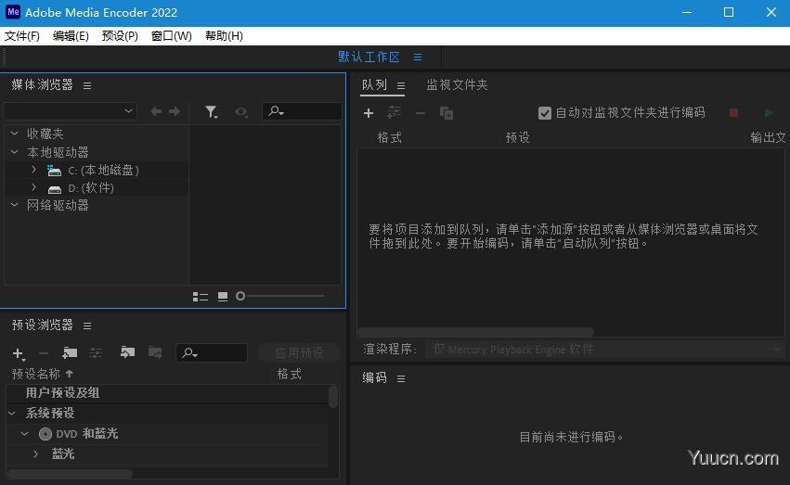Switch media browser to list view
Screen dimensions: 790x485
click(200, 297)
